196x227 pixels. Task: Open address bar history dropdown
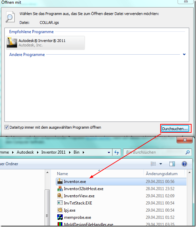tap(109, 152)
